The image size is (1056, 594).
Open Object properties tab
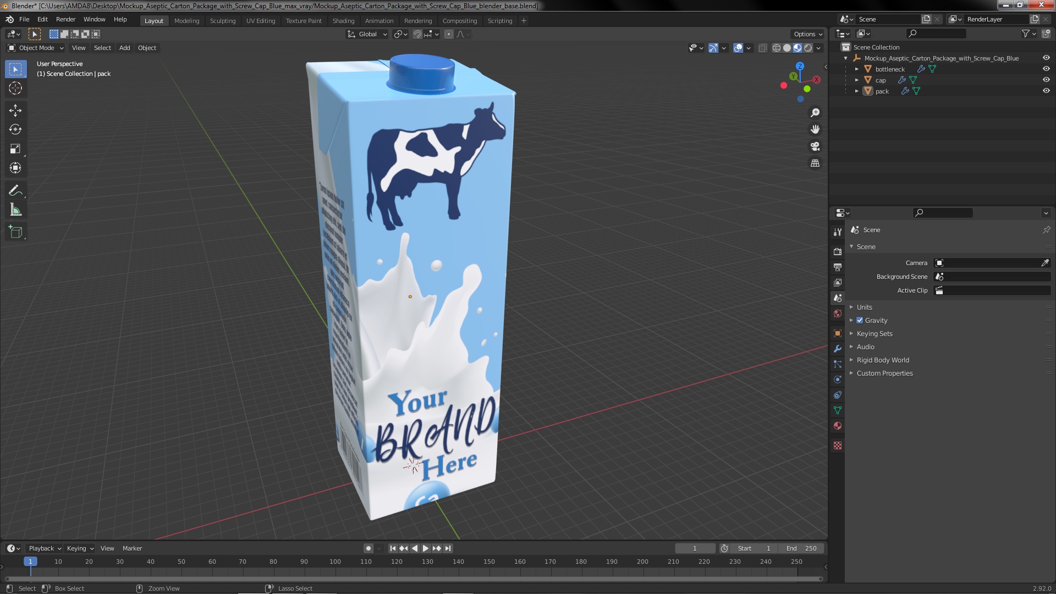(838, 333)
